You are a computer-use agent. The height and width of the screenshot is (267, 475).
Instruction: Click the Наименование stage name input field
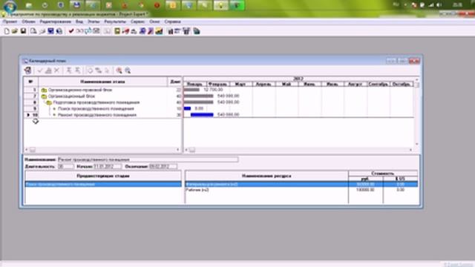click(x=148, y=159)
